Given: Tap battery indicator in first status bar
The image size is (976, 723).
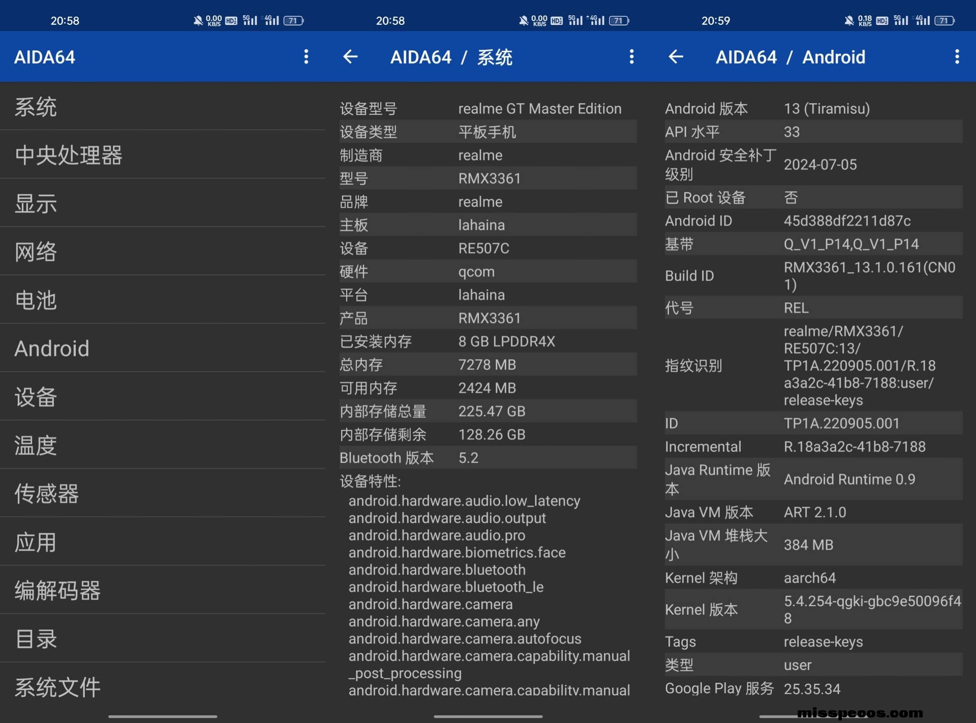Looking at the screenshot, I should point(293,21).
